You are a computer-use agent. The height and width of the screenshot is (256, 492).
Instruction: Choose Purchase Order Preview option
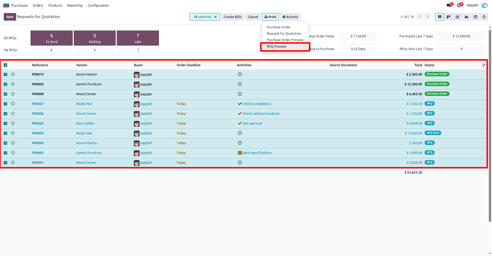(x=285, y=40)
